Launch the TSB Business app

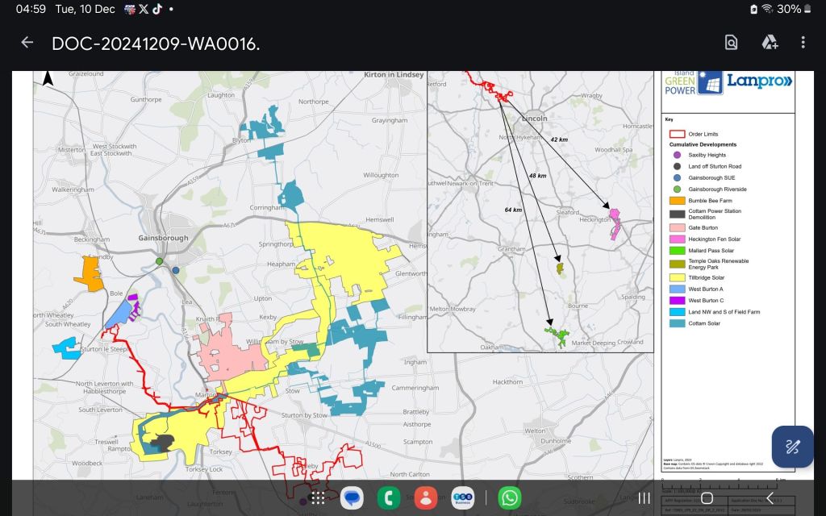pos(463,497)
